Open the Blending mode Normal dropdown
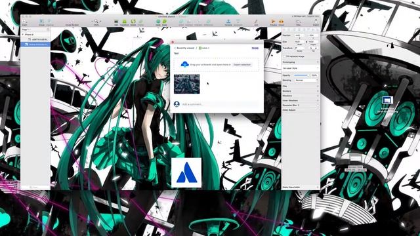420x236 pixels. pos(306,80)
